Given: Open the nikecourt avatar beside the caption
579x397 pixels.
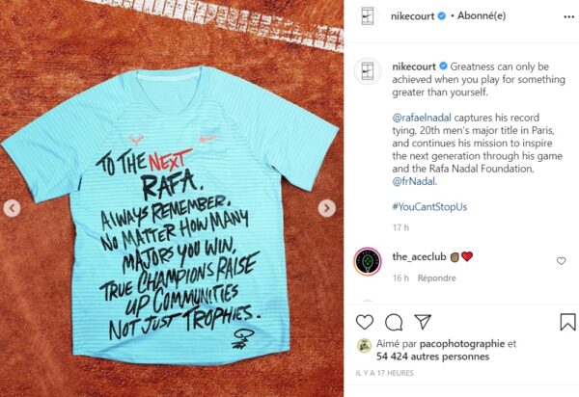Looking at the screenshot, I should pyautogui.click(x=368, y=71).
